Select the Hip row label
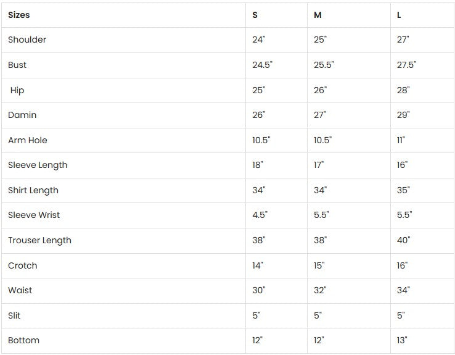455x355 pixels. pos(17,90)
